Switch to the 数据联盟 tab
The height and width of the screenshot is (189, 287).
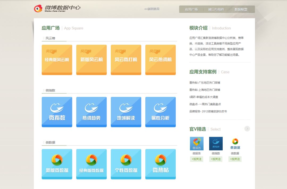pyautogui.click(x=243, y=9)
